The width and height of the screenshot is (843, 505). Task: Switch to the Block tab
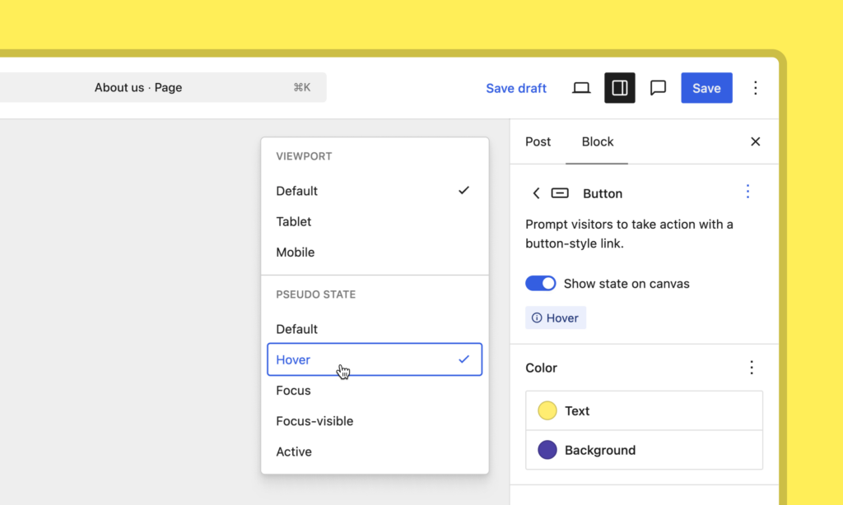click(598, 141)
